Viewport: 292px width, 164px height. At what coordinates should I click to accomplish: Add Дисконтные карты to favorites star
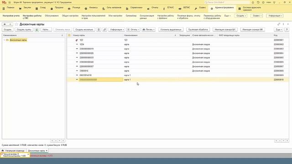tap(16, 24)
